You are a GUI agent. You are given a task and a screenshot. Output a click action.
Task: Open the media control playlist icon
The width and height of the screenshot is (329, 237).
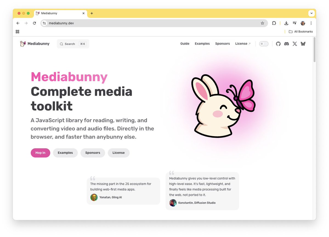(294, 23)
